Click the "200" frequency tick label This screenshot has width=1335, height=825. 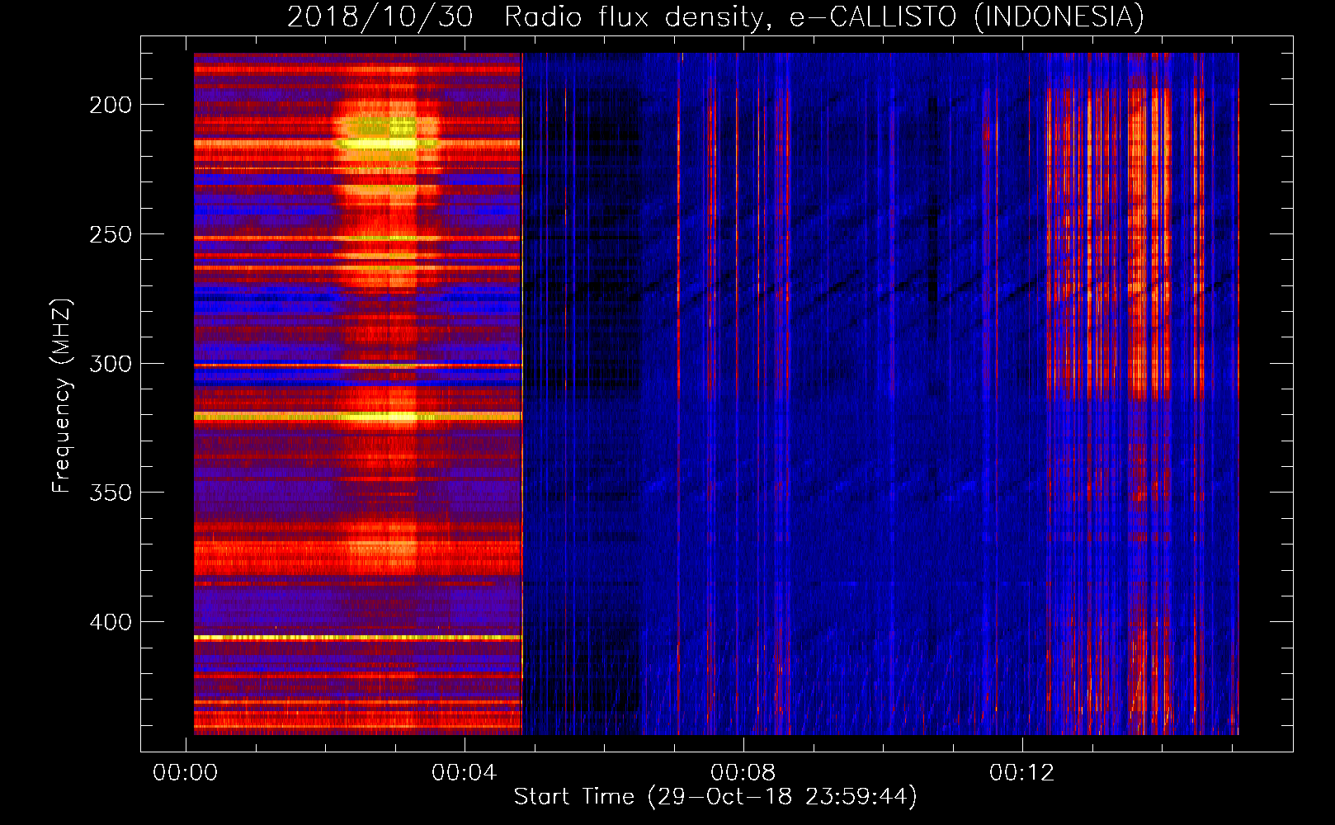click(111, 105)
